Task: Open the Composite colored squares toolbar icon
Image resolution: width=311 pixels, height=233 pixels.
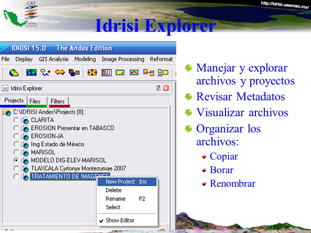Action: [x=74, y=72]
